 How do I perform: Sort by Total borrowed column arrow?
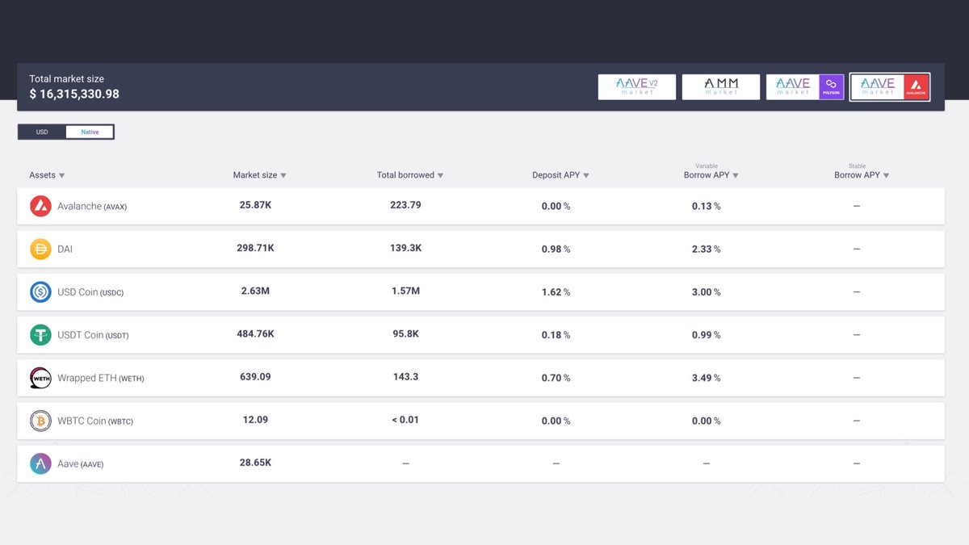[x=440, y=176]
